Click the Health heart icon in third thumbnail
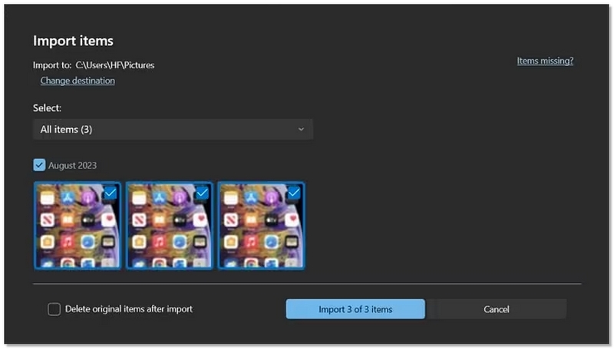Image resolution: width=614 pixels, height=349 pixels. [x=292, y=221]
